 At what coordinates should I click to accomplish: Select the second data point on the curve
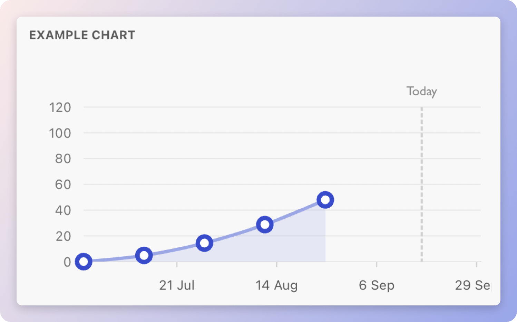(144, 256)
